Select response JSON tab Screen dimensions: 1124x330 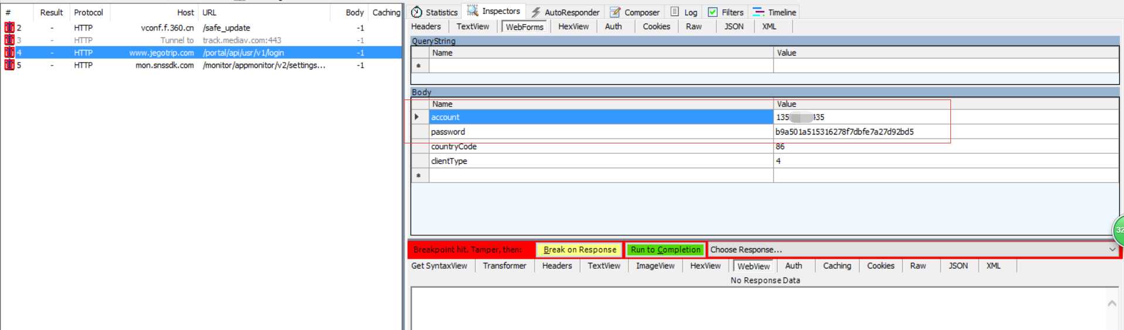click(958, 266)
